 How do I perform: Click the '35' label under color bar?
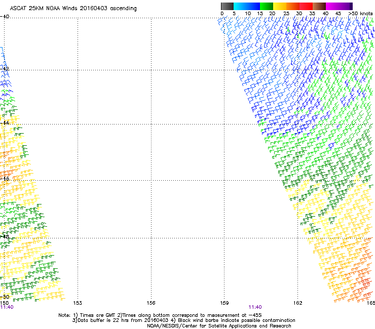pyautogui.click(x=312, y=14)
